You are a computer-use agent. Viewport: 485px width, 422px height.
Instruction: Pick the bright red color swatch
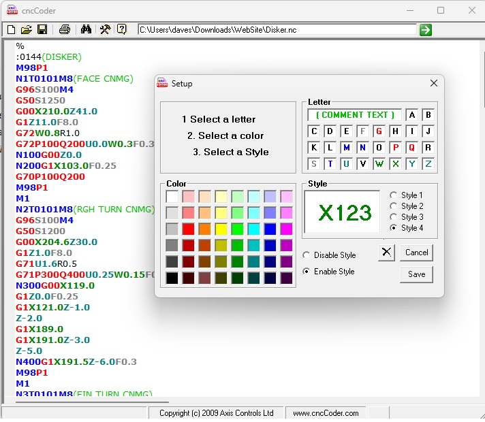[189, 229]
